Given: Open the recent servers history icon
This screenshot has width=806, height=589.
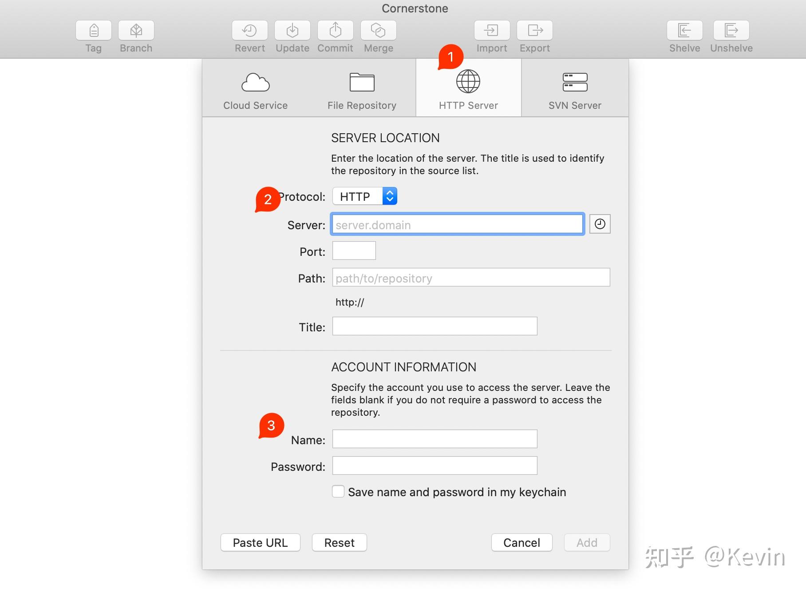Looking at the screenshot, I should pyautogui.click(x=600, y=224).
